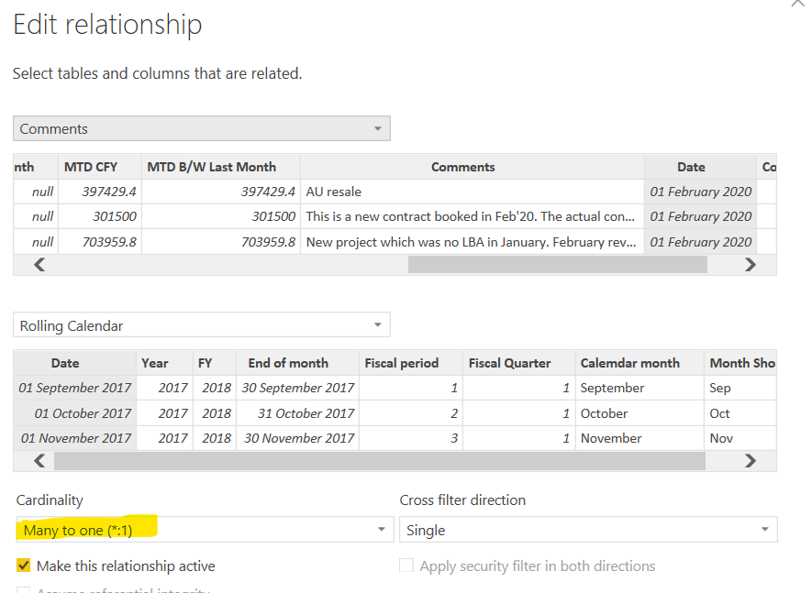
Task: Select the Year column header
Action: point(164,363)
